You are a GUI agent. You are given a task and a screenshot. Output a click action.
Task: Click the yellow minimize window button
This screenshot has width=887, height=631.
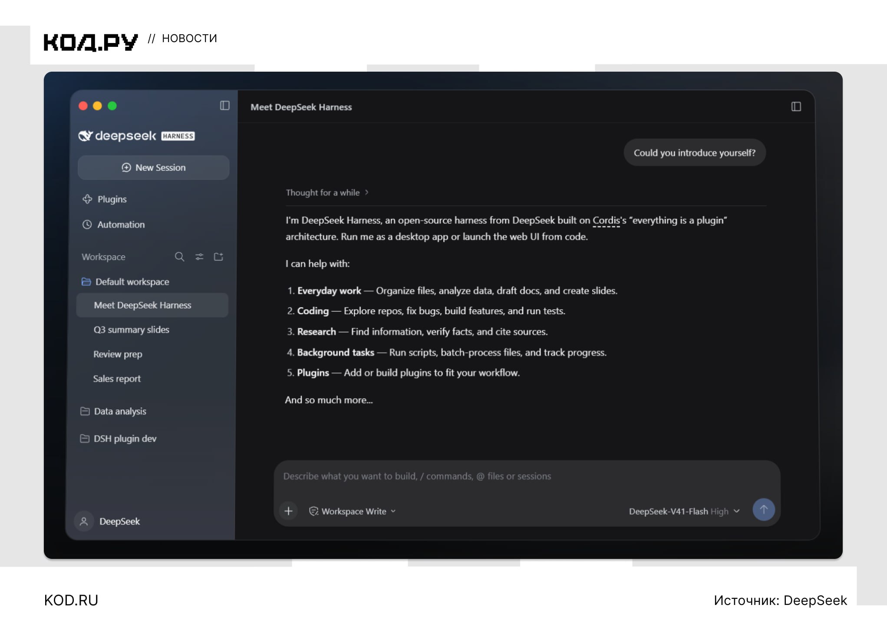pos(98,106)
